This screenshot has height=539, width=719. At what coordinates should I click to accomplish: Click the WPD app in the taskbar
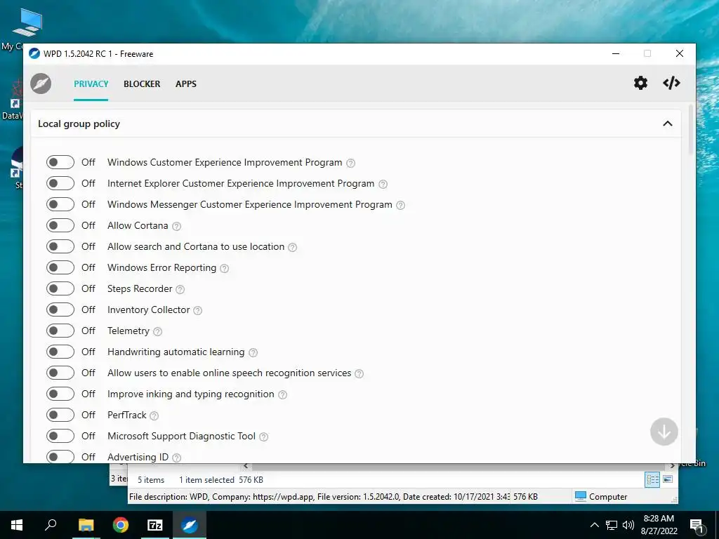pyautogui.click(x=189, y=525)
